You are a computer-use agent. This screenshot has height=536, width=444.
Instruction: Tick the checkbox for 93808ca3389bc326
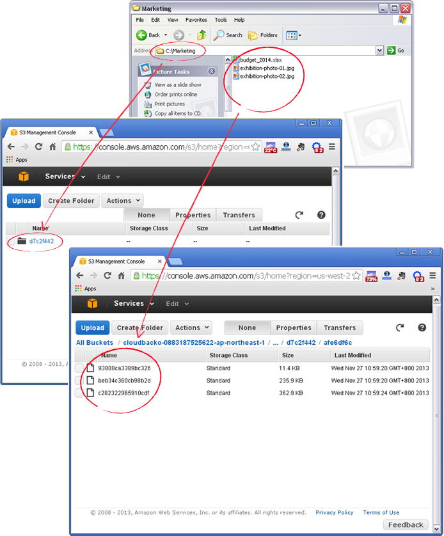[x=79, y=368]
